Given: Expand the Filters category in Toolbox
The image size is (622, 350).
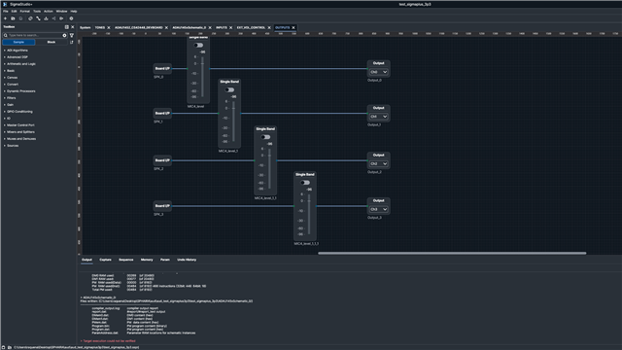Looking at the screenshot, I should pos(4,98).
